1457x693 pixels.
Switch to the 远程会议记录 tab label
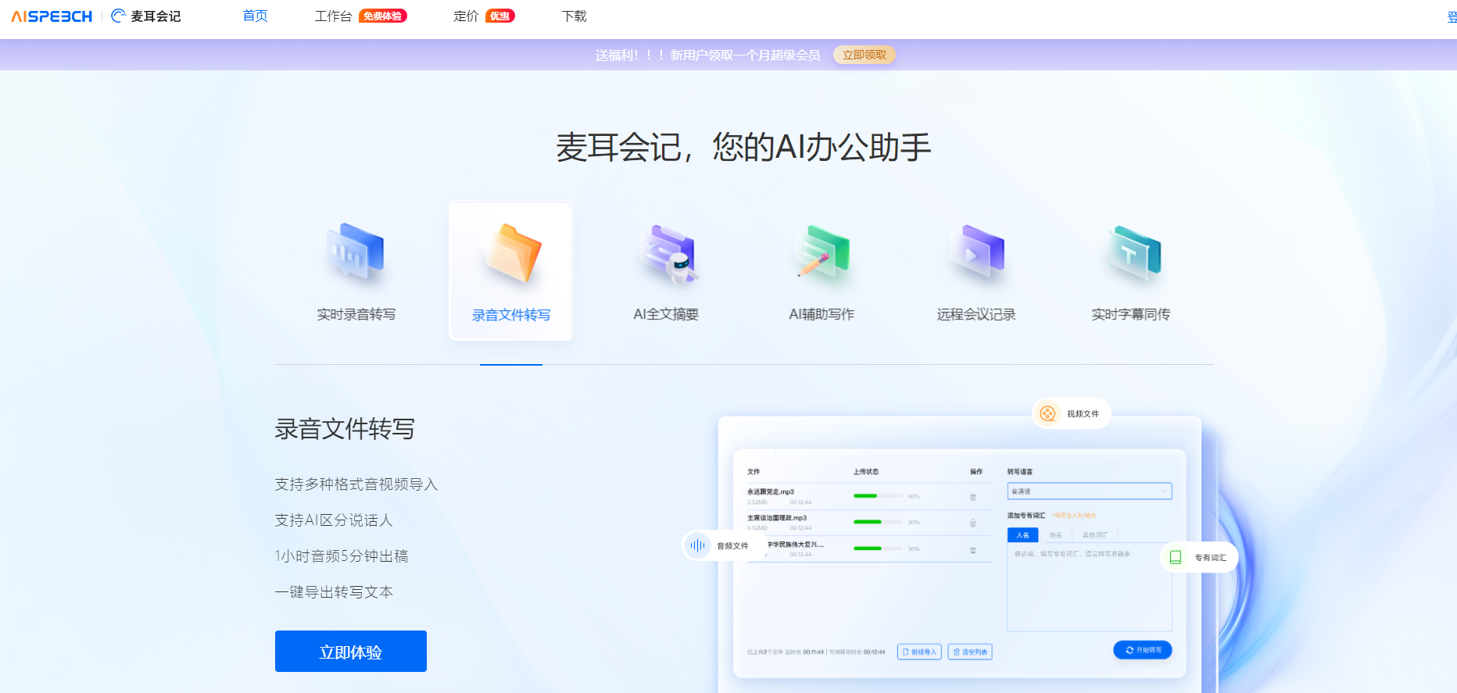(x=976, y=314)
